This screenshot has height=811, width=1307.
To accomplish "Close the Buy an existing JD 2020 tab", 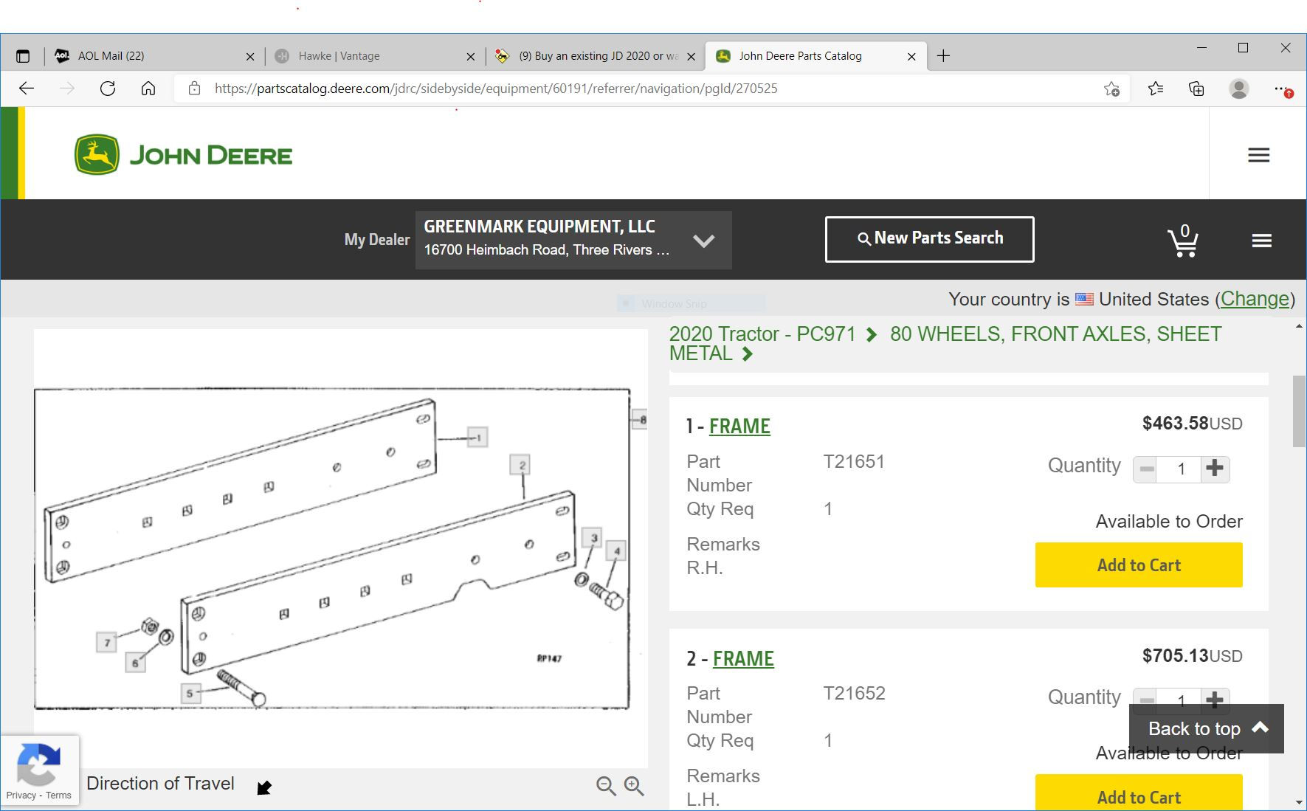I will (691, 56).
